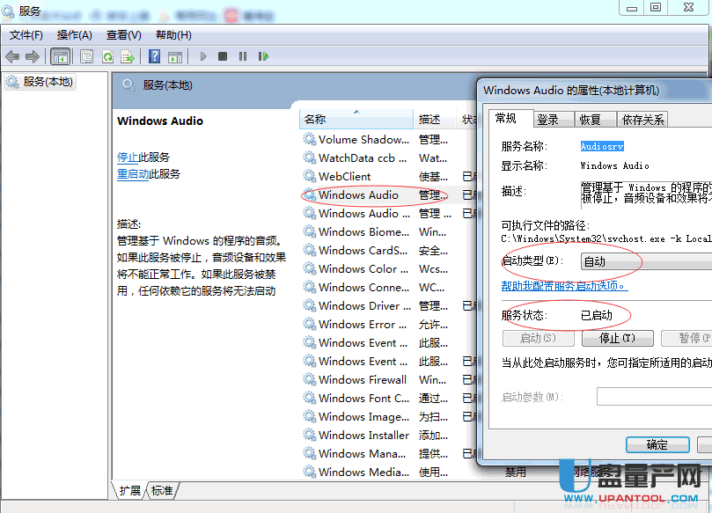Open the blue Help question mark icon
This screenshot has width=712, height=513.
pos(154,56)
